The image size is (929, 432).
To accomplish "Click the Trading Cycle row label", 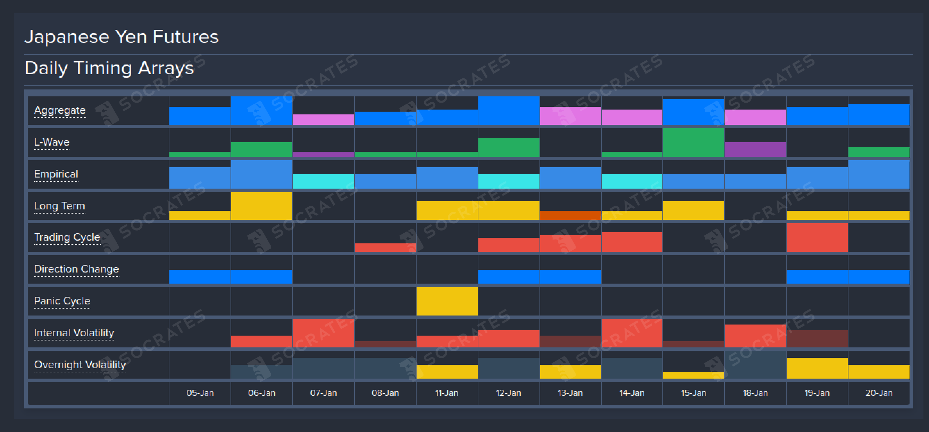I will coord(67,237).
